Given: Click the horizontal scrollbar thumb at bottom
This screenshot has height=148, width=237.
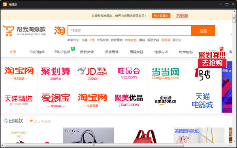Looking at the screenshot, I should [94, 145].
